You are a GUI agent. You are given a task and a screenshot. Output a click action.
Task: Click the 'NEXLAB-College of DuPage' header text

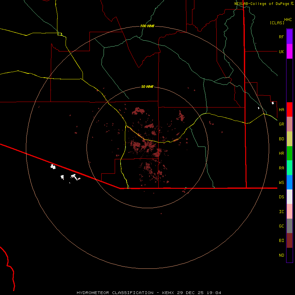(x=262, y=4)
